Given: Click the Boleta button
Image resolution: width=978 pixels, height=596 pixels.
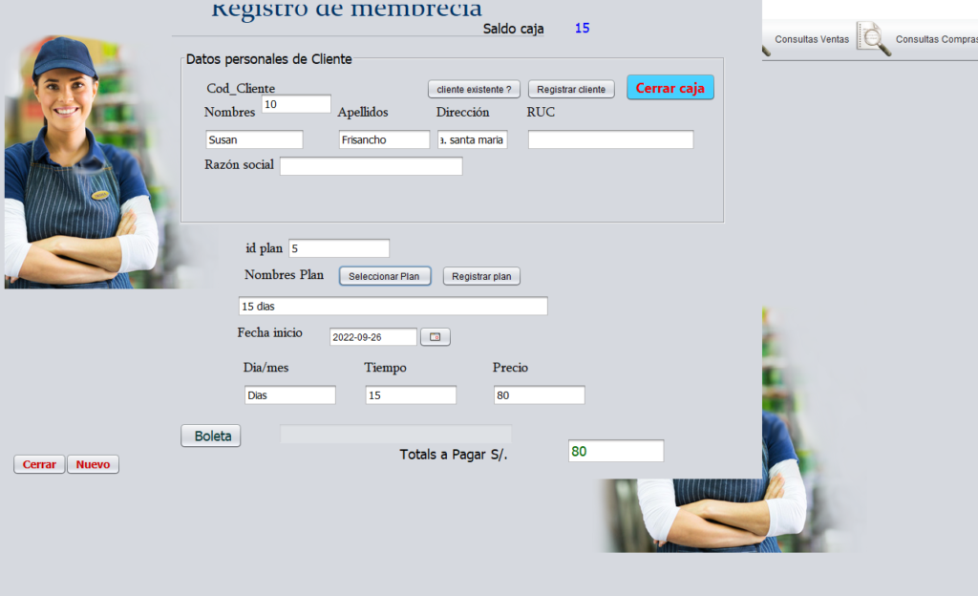Looking at the screenshot, I should (x=210, y=435).
